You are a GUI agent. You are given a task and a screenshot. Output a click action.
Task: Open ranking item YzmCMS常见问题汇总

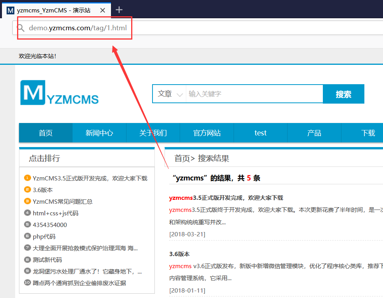click(x=62, y=201)
